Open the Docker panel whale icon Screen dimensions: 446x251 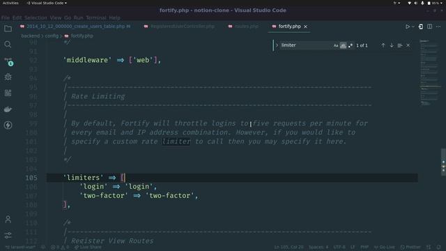[8, 109]
